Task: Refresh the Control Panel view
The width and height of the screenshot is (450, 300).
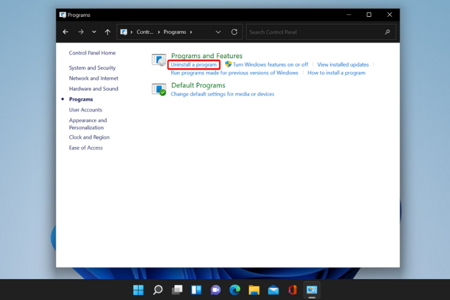Action: [x=234, y=32]
